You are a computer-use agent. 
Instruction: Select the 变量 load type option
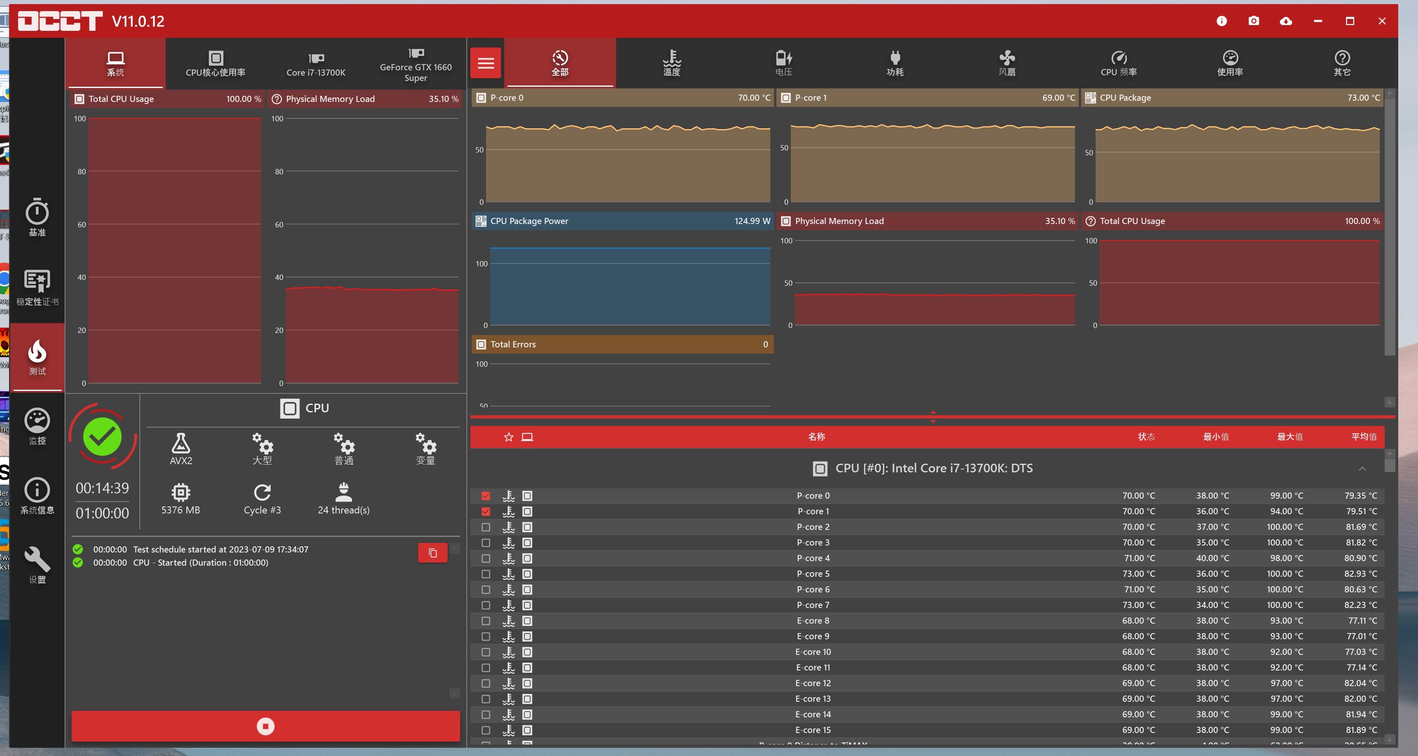(425, 449)
